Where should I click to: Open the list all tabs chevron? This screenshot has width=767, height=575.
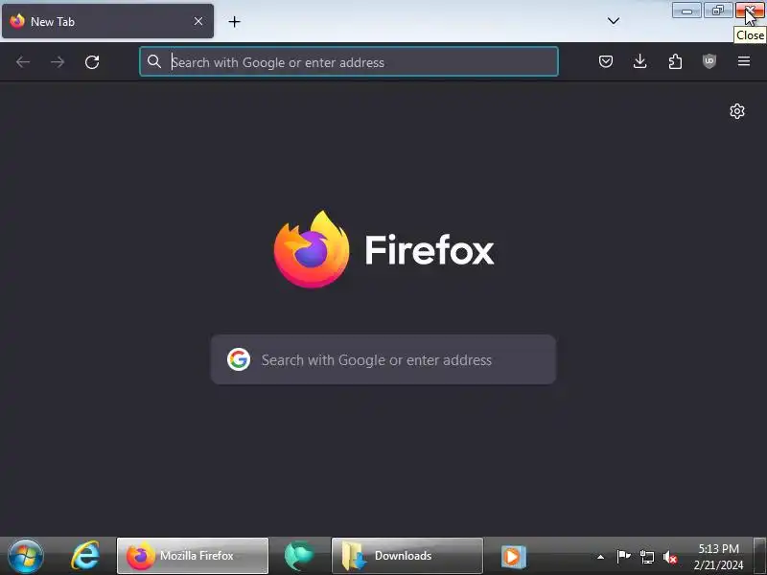pos(613,21)
